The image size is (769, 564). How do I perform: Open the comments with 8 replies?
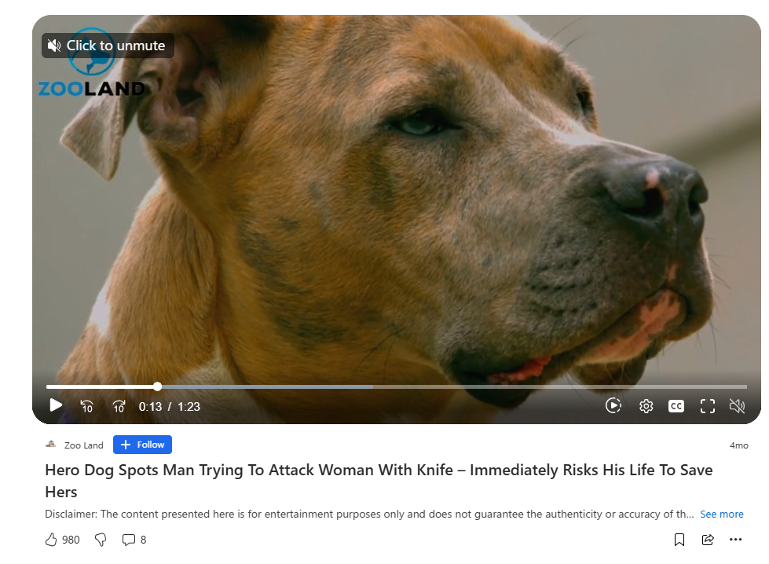134,540
